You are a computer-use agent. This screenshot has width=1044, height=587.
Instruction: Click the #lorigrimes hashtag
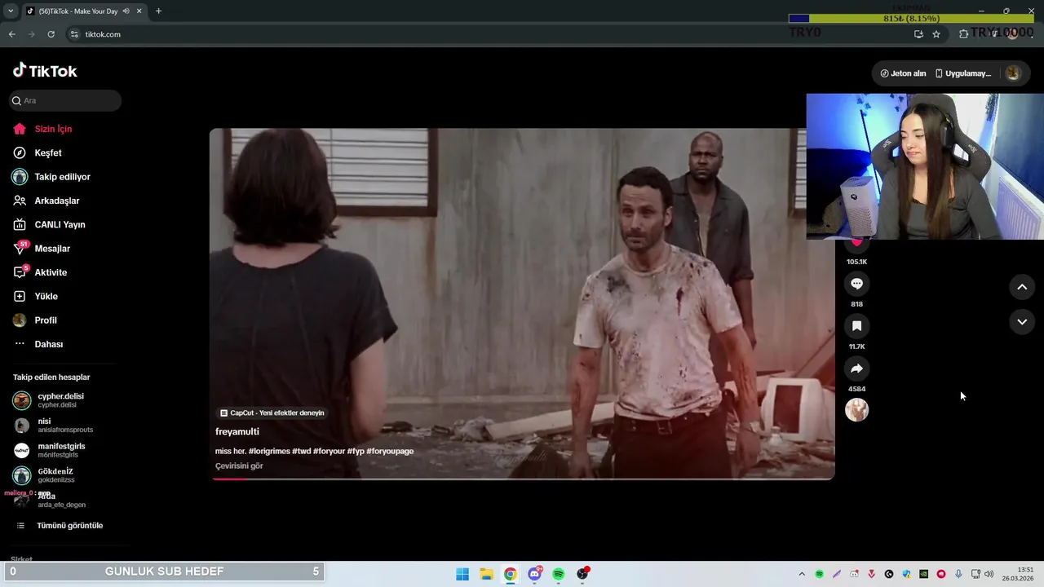[x=269, y=451]
